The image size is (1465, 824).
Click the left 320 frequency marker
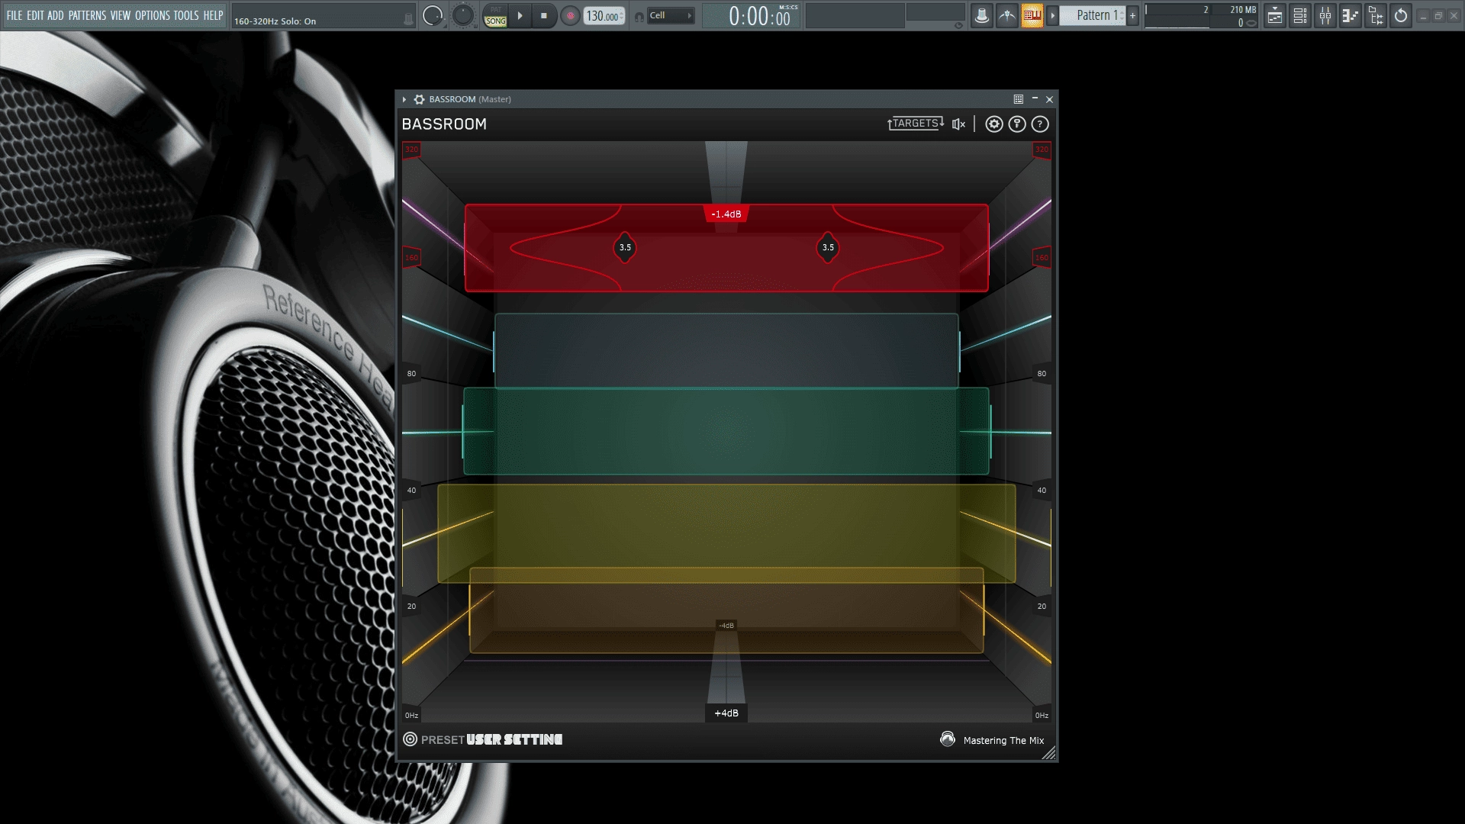coord(412,150)
